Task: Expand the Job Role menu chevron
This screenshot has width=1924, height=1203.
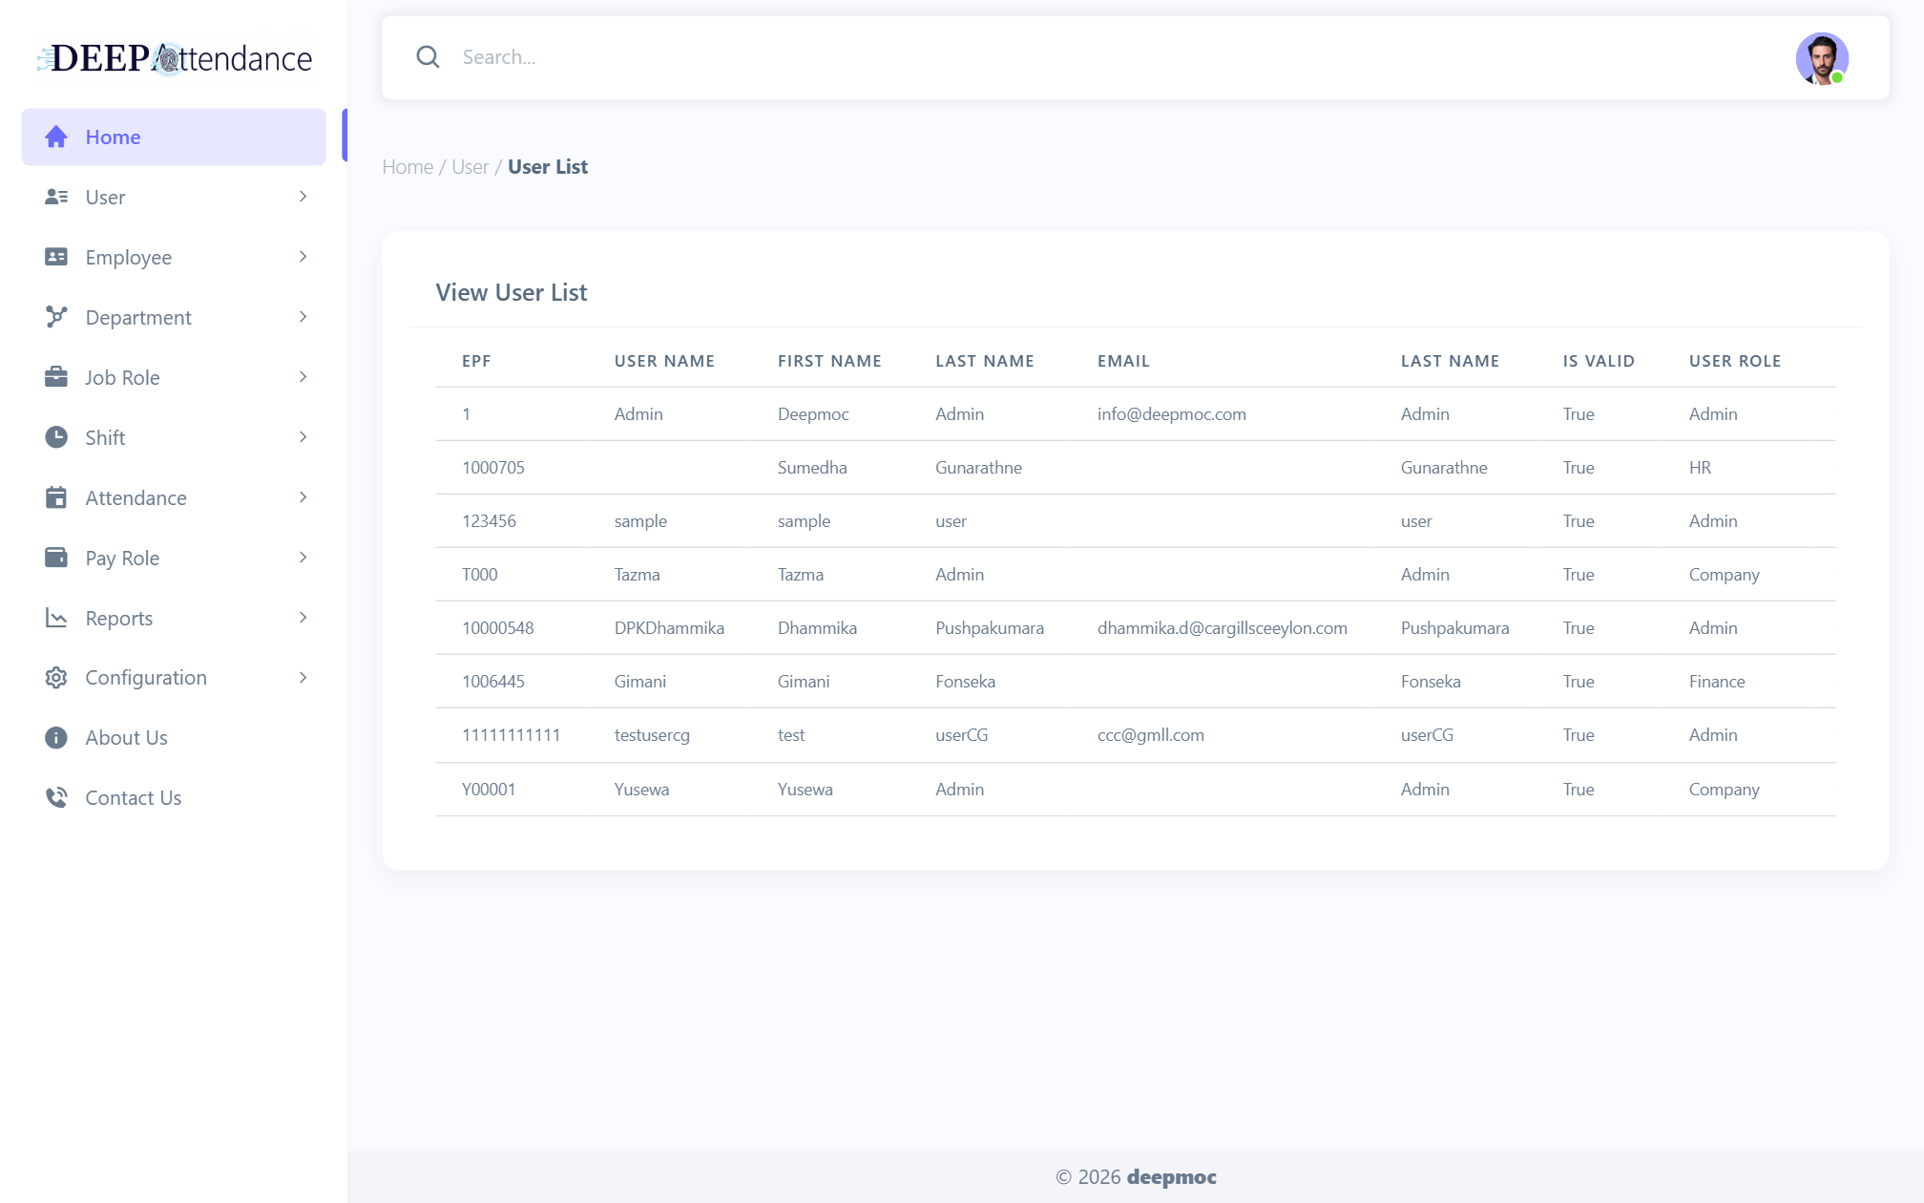Action: point(303,377)
